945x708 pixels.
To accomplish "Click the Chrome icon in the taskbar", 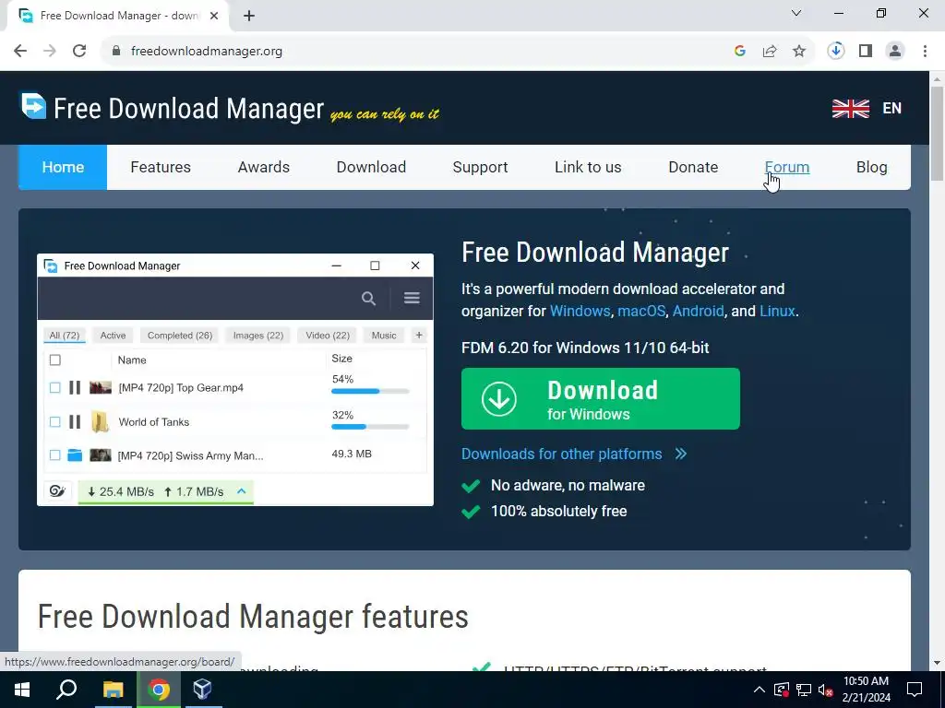I will pos(159,690).
